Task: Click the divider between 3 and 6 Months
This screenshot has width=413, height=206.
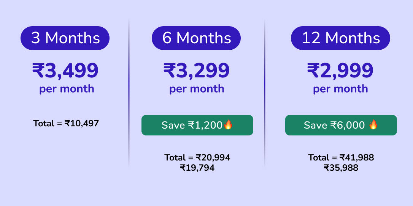Action: 129,93
